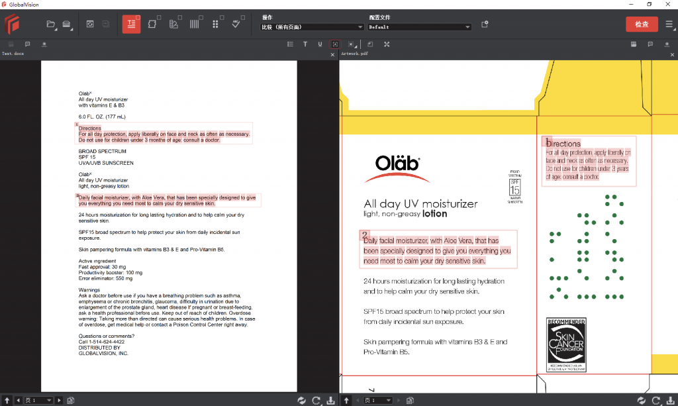Click right panel sync icon
Screen dimensions: 678x406
click(x=641, y=401)
